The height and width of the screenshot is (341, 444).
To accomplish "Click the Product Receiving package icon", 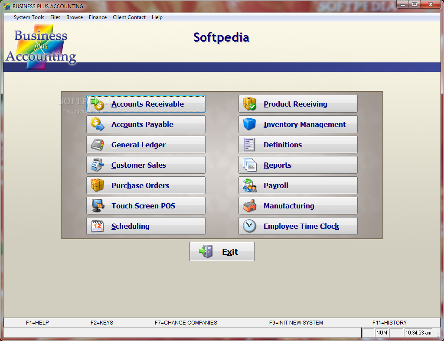I will pos(249,104).
